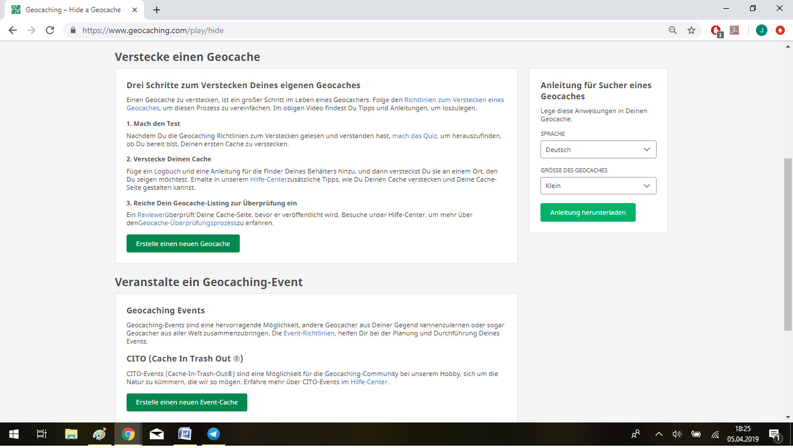Screen dimensions: 793x448
Task: Go back with the browser back arrow
Action: (x=13, y=30)
